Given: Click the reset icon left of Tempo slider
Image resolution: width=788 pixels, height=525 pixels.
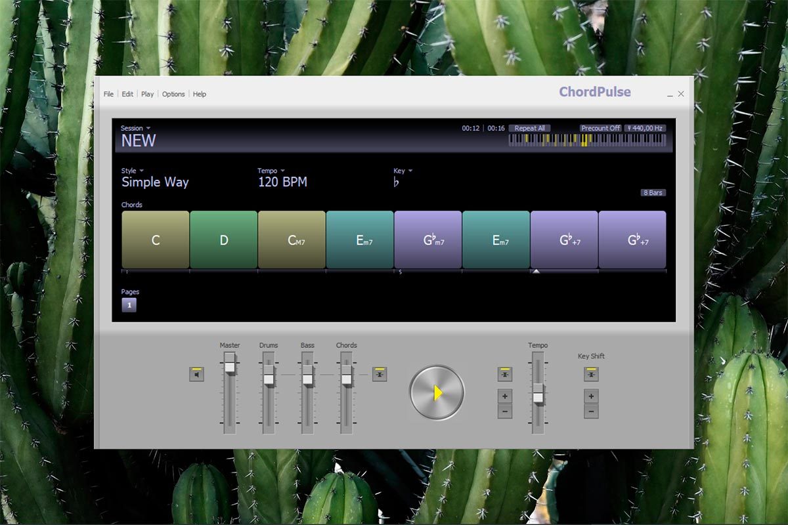Looking at the screenshot, I should (505, 374).
